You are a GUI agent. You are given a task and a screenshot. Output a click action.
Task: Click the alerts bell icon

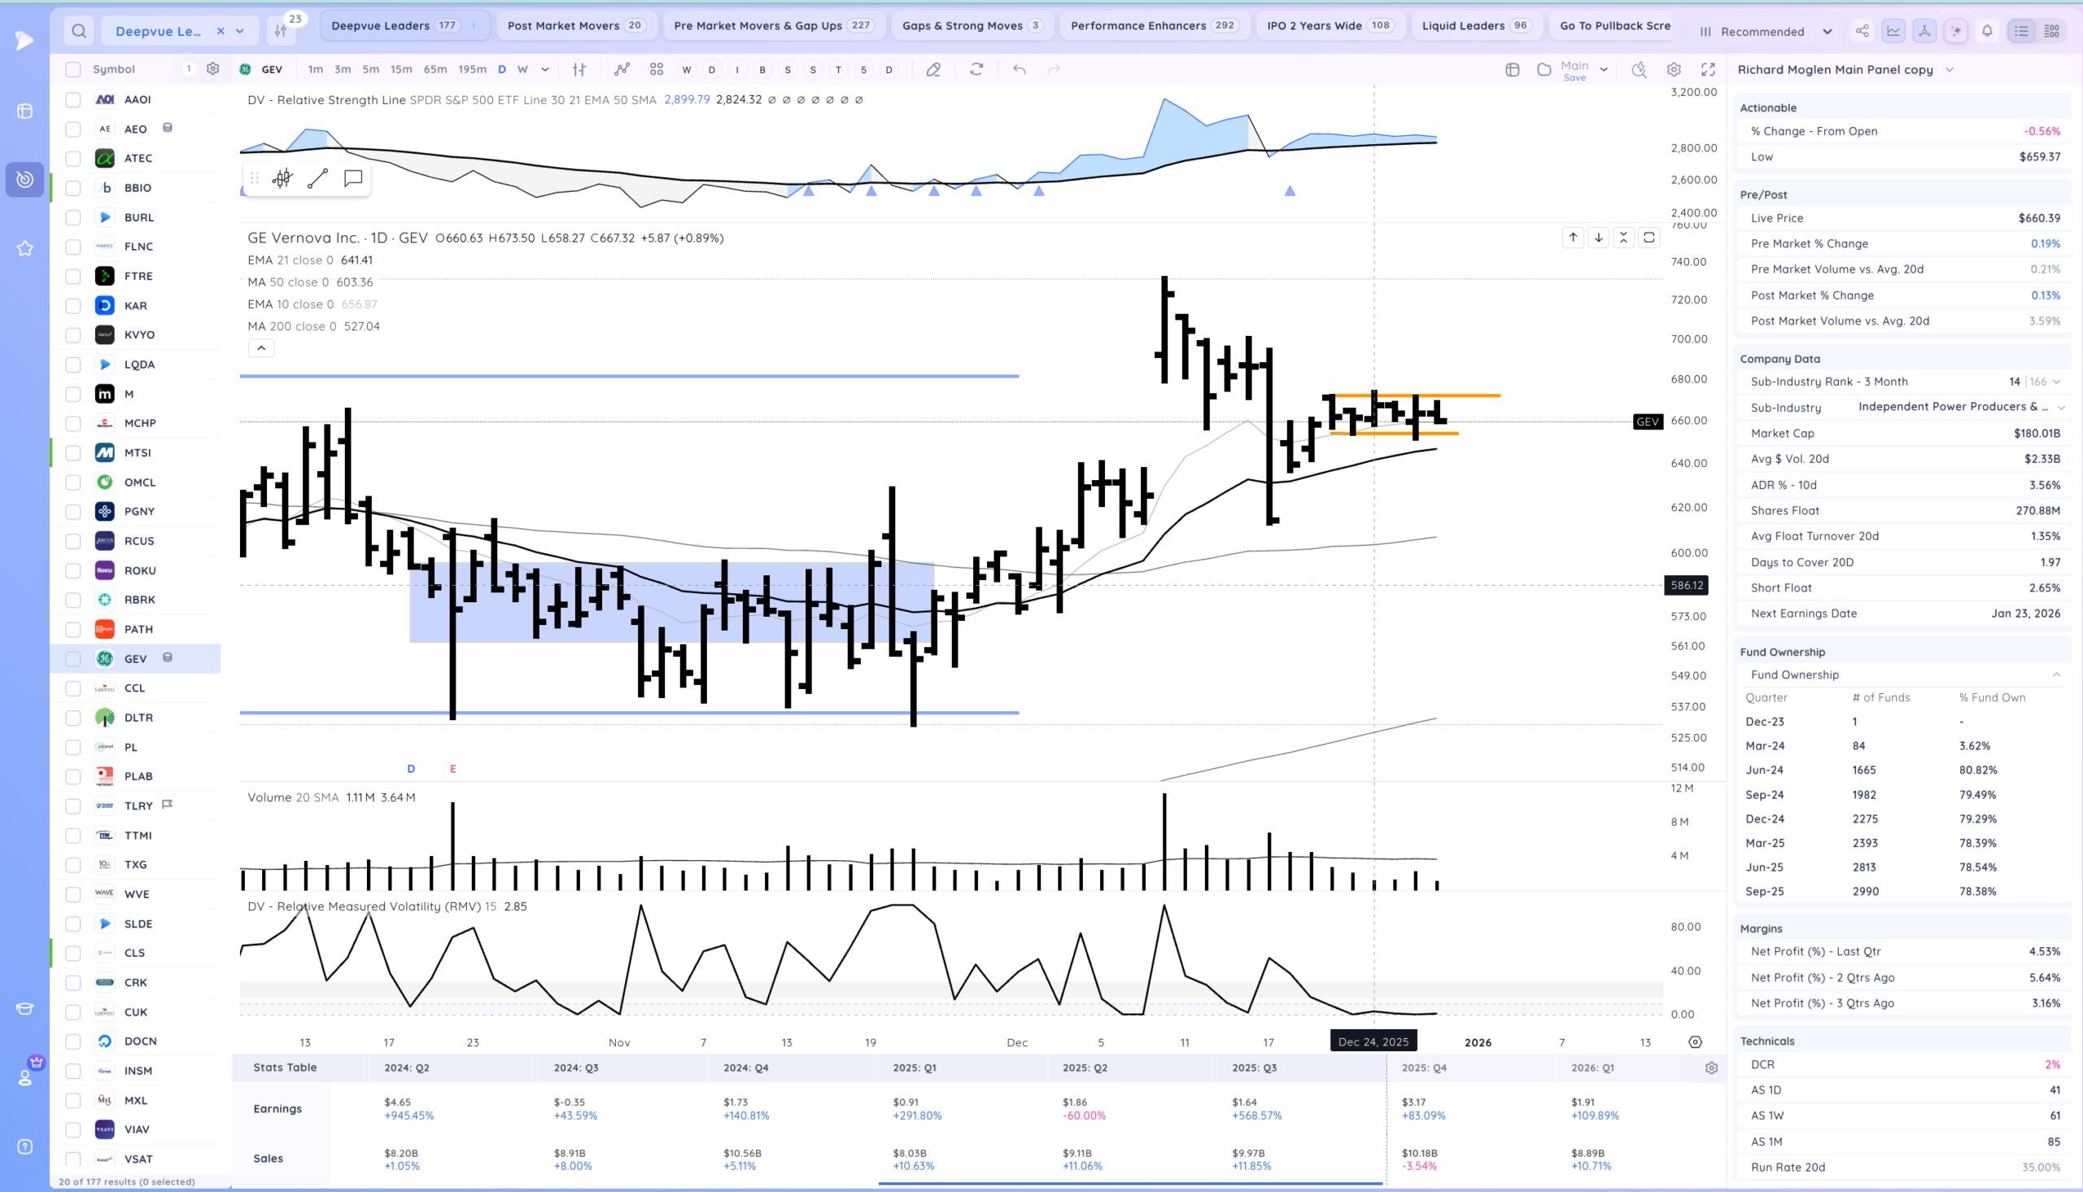click(1987, 31)
